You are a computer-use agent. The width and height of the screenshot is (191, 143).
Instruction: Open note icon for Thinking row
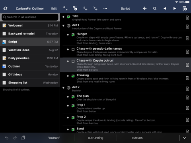pos(187,78)
